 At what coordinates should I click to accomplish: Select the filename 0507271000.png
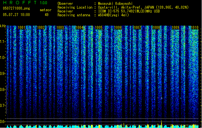tap(16, 8)
